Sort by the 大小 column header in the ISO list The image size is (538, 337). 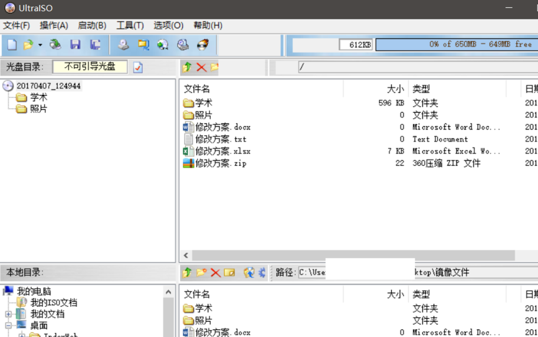pyautogui.click(x=395, y=89)
